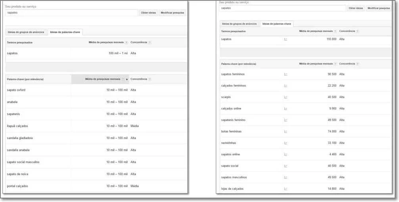Click the sapatos search field in the panel listing anabela

(71, 13)
